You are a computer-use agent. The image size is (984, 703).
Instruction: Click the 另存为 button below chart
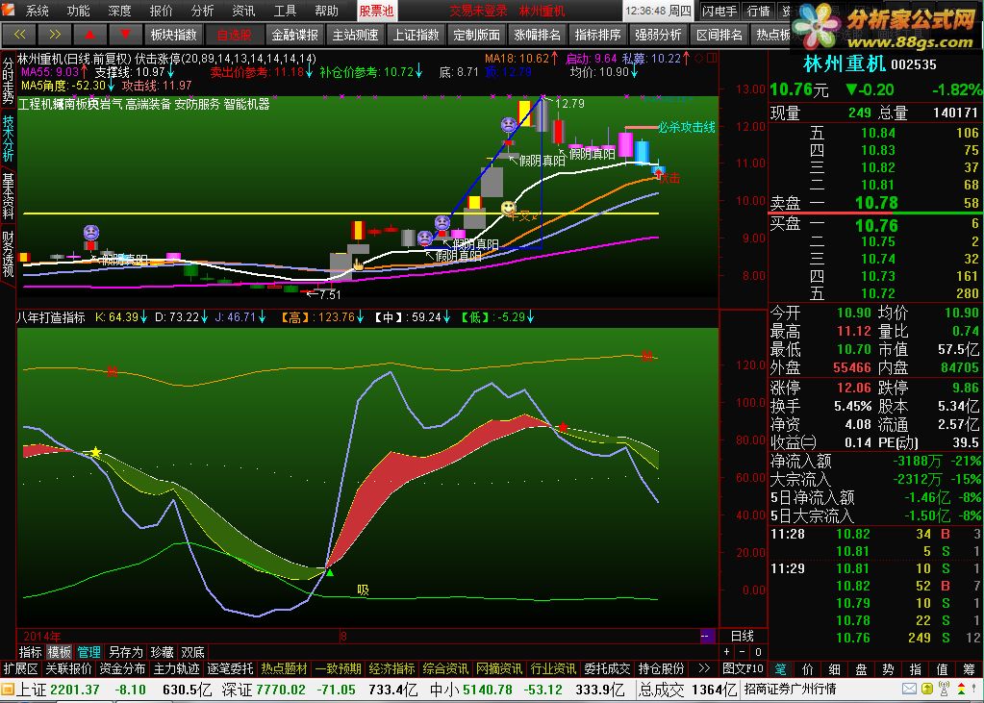(x=125, y=652)
